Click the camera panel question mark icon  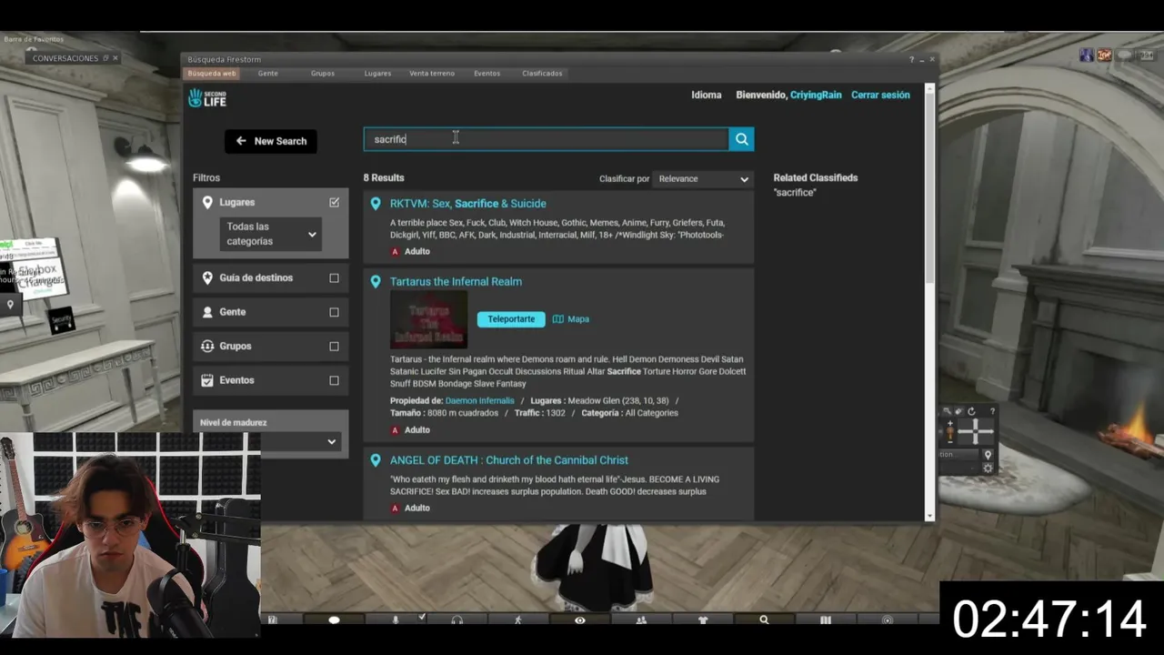click(992, 412)
